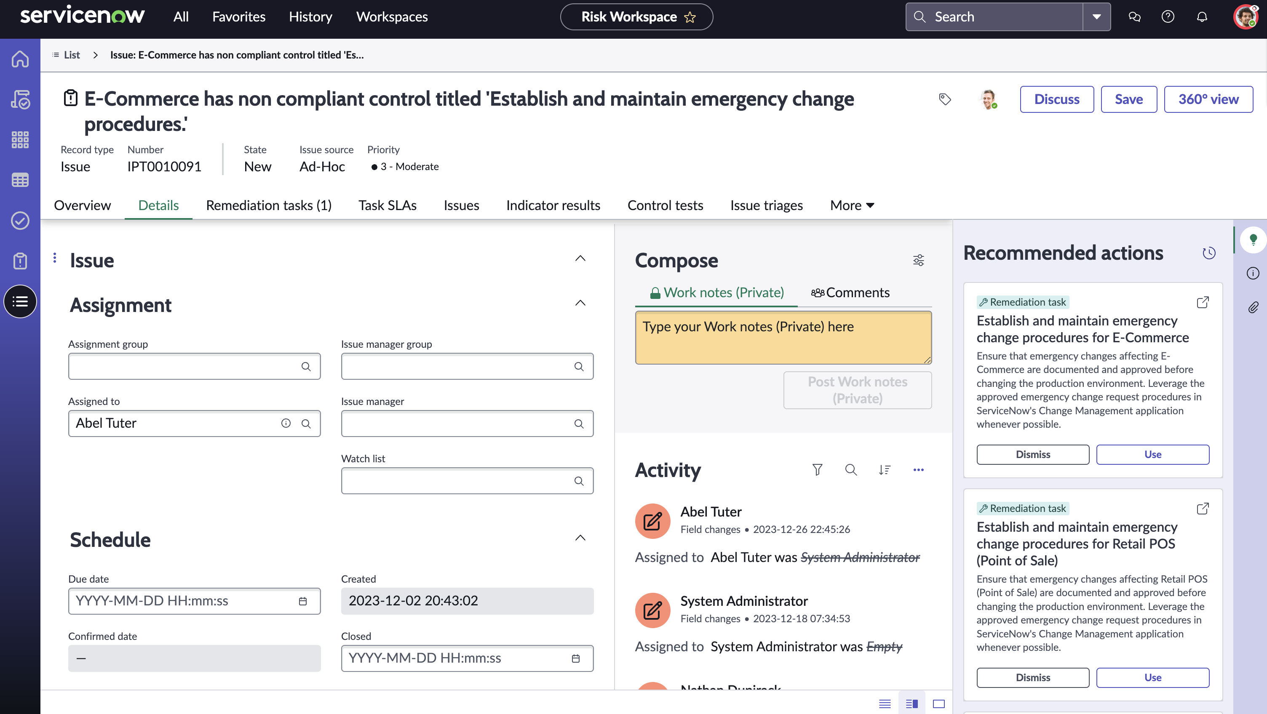This screenshot has width=1267, height=714.
Task: Click the tag icon near the title
Action: pyautogui.click(x=945, y=99)
